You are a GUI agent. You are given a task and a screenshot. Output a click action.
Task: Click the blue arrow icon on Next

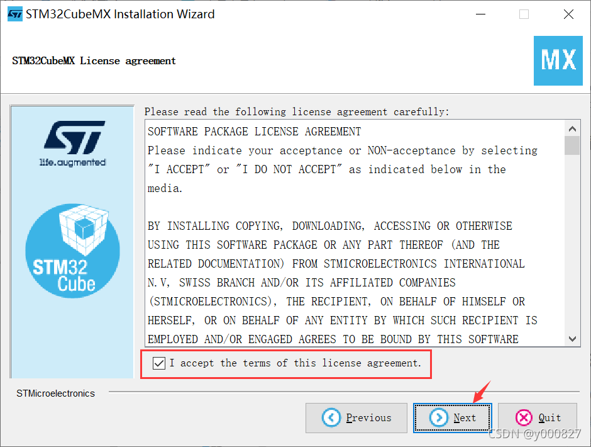click(439, 417)
